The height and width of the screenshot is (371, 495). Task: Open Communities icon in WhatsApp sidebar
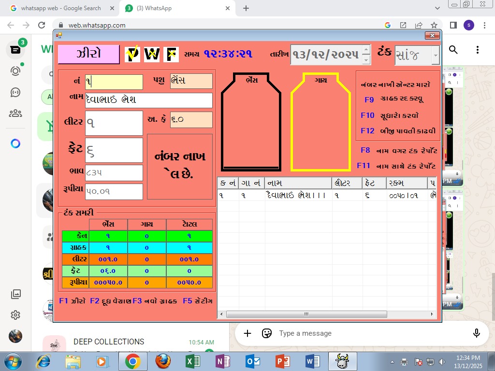15,114
